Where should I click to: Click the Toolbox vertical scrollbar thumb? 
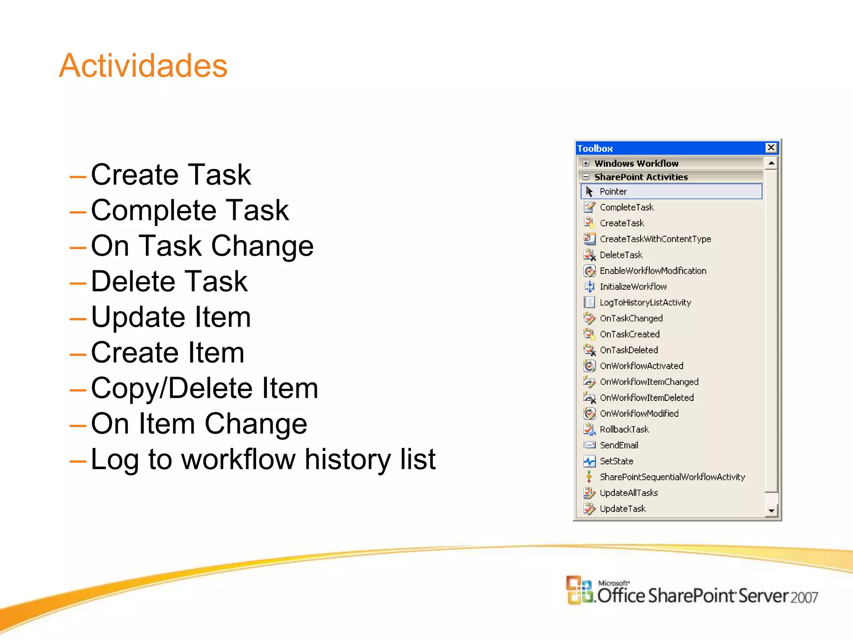[x=771, y=330]
